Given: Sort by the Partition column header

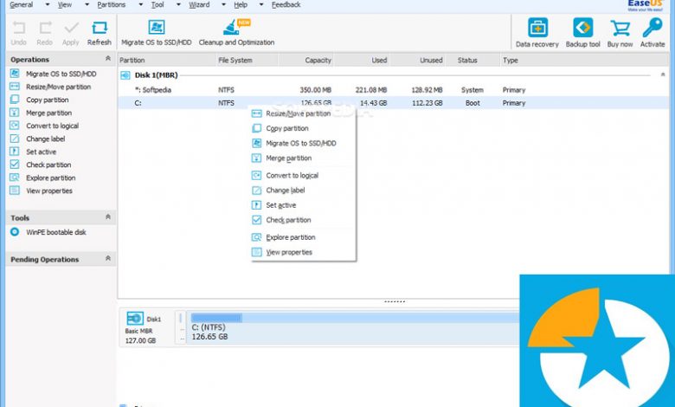Looking at the screenshot, I should coord(167,61).
